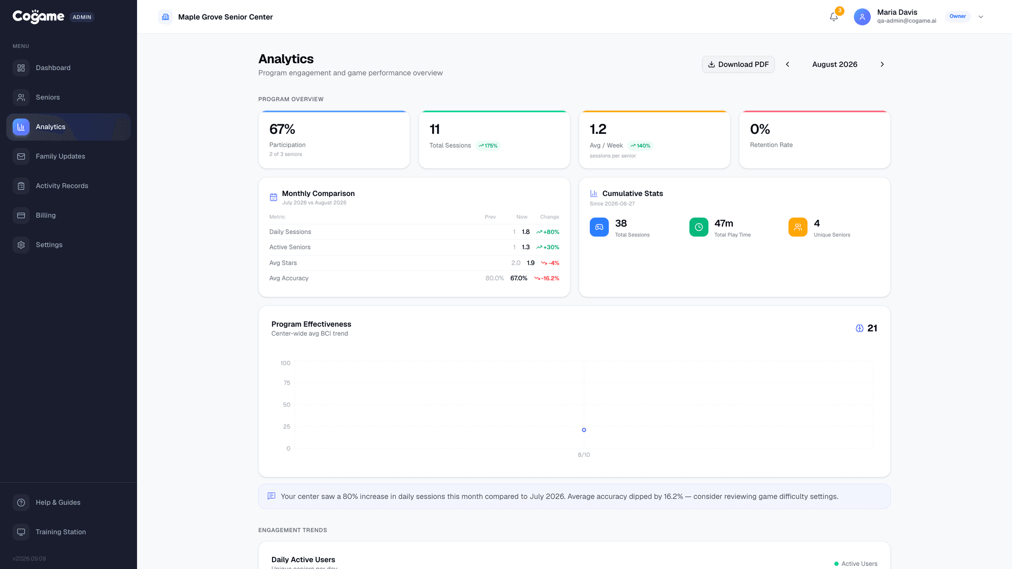Select the Dashboard menu item
Image resolution: width=1012 pixels, height=569 pixels.
pyautogui.click(x=69, y=68)
